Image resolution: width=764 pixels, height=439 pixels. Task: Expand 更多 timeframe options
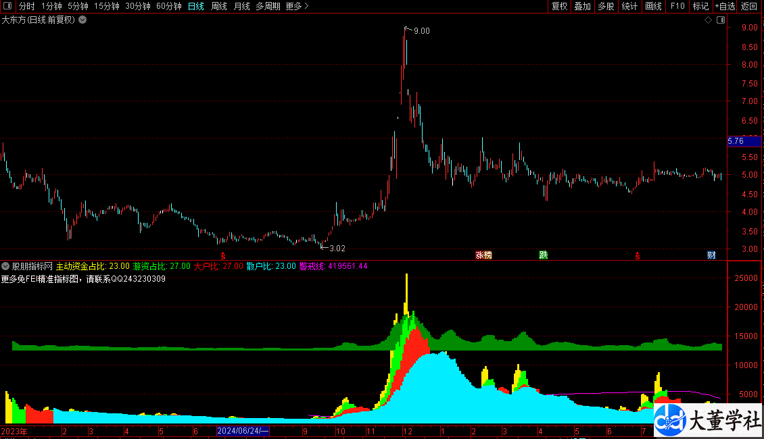tap(297, 7)
